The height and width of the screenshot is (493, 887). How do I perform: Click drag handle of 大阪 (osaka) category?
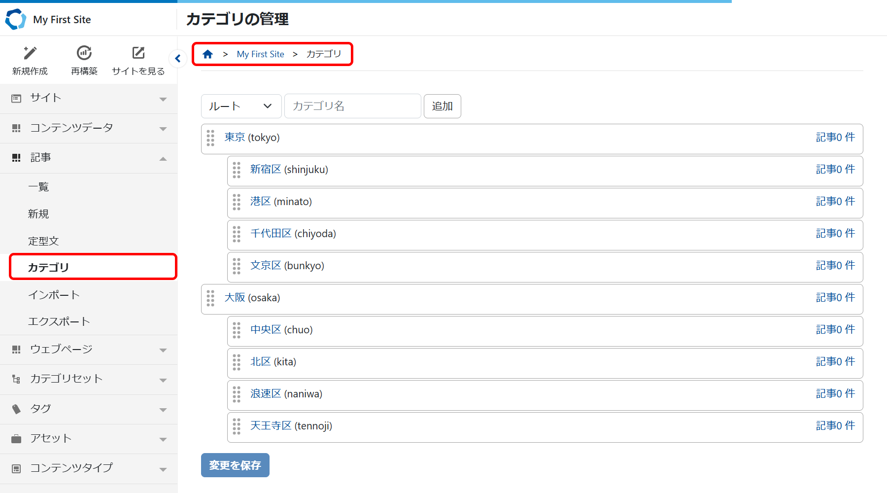coord(211,298)
